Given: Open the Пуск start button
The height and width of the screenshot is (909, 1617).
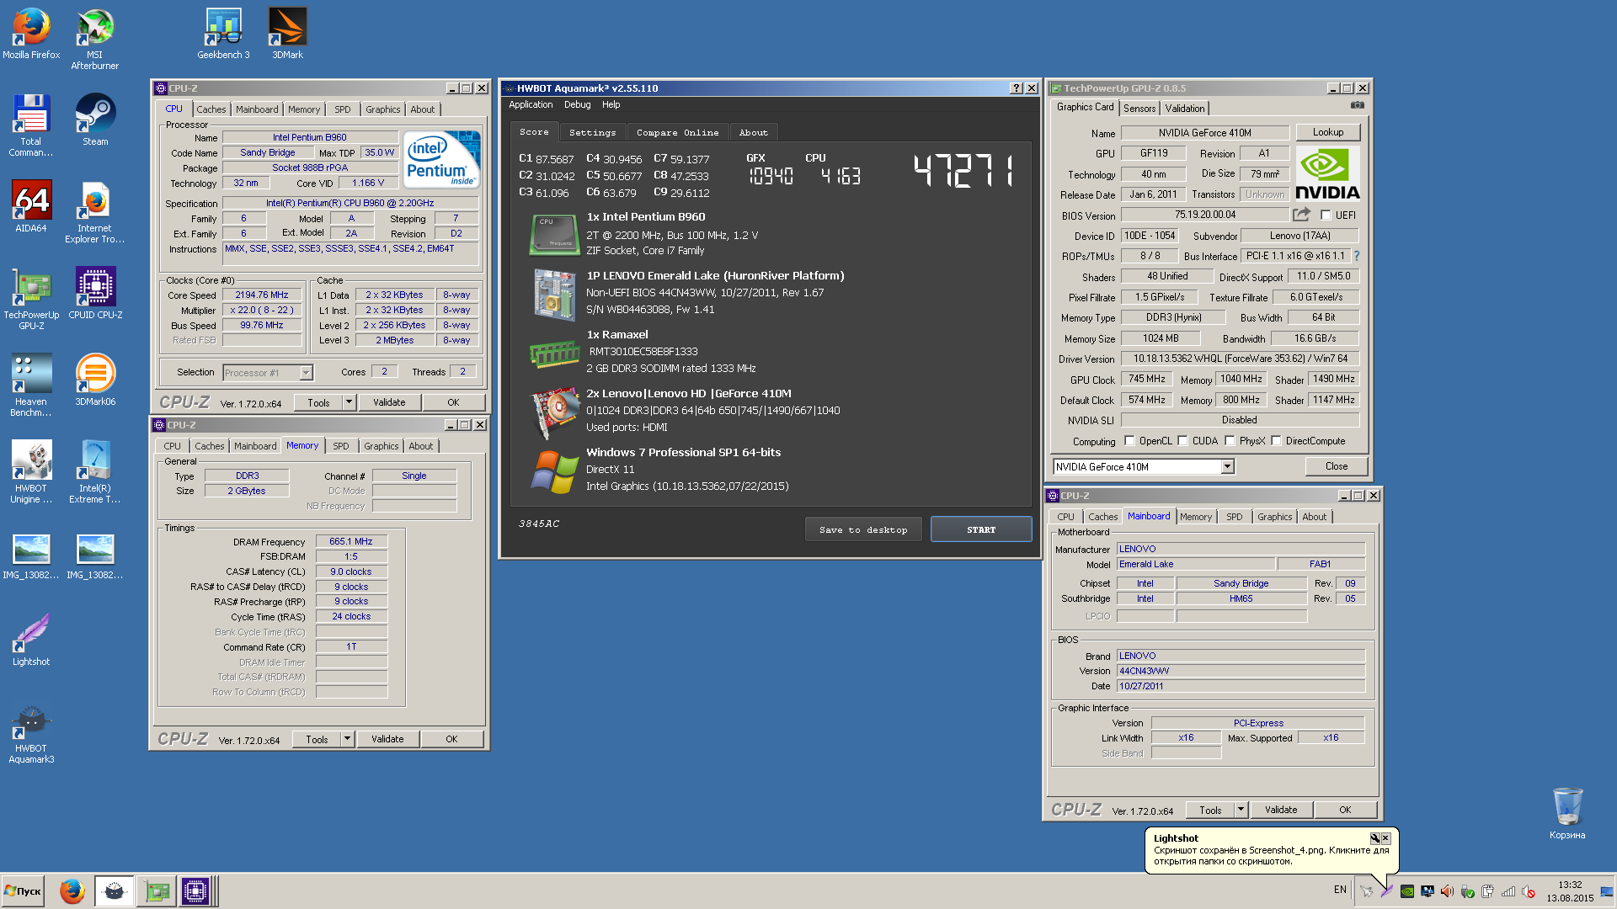Looking at the screenshot, I should tap(24, 891).
